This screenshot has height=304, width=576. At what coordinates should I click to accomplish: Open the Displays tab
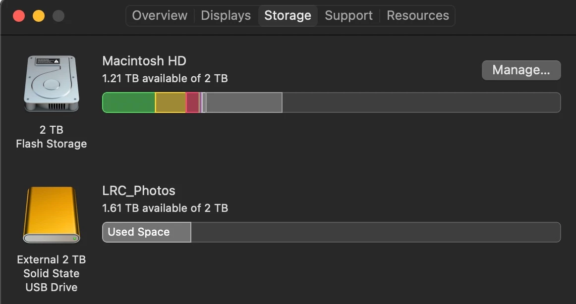226,15
